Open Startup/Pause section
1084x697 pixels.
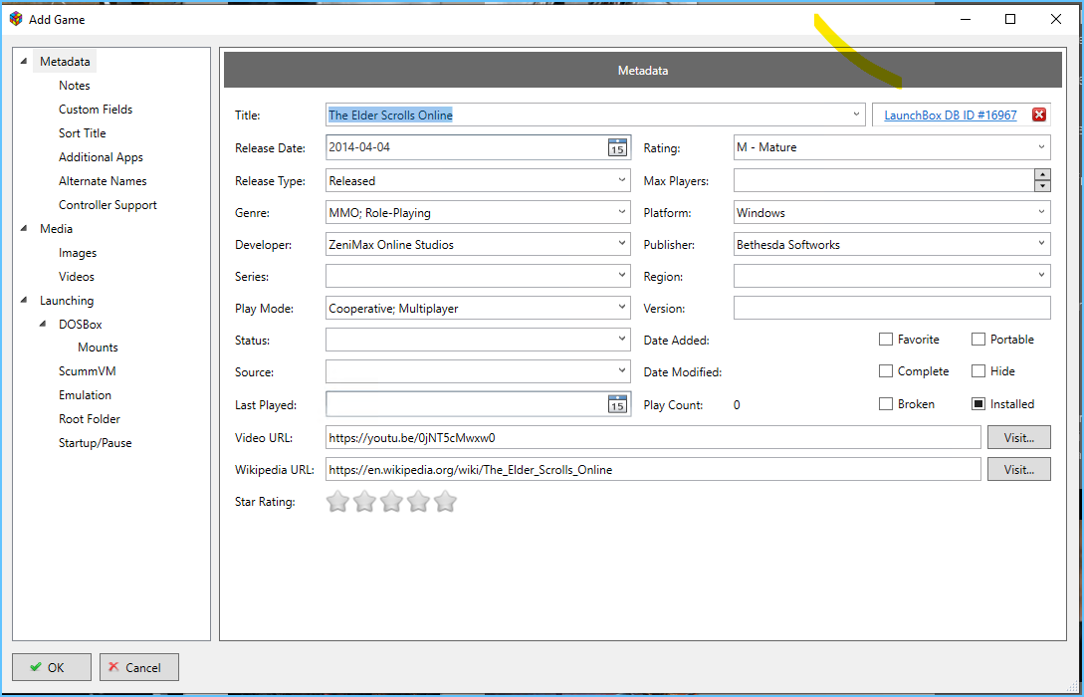[96, 442]
